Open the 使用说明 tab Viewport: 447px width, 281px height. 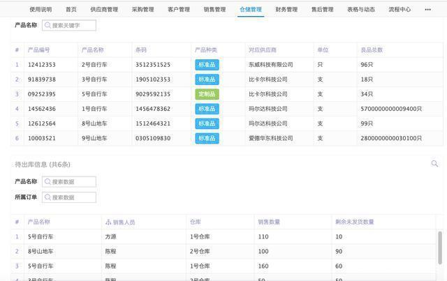tap(41, 10)
